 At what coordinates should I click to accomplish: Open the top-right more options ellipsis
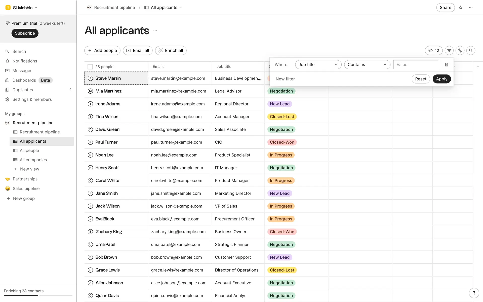pos(471,8)
